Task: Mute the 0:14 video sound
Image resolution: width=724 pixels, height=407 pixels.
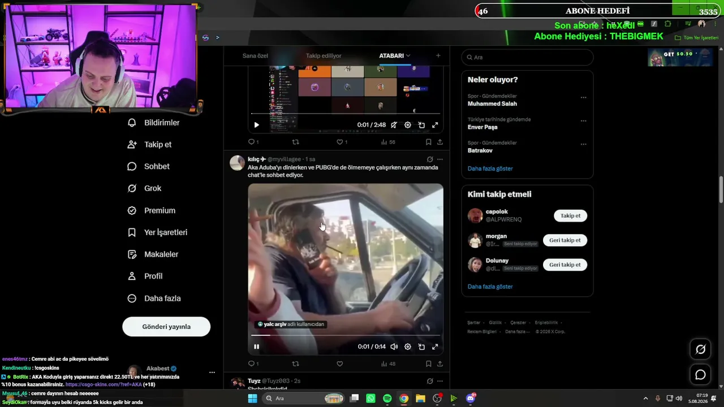Action: coord(394,347)
